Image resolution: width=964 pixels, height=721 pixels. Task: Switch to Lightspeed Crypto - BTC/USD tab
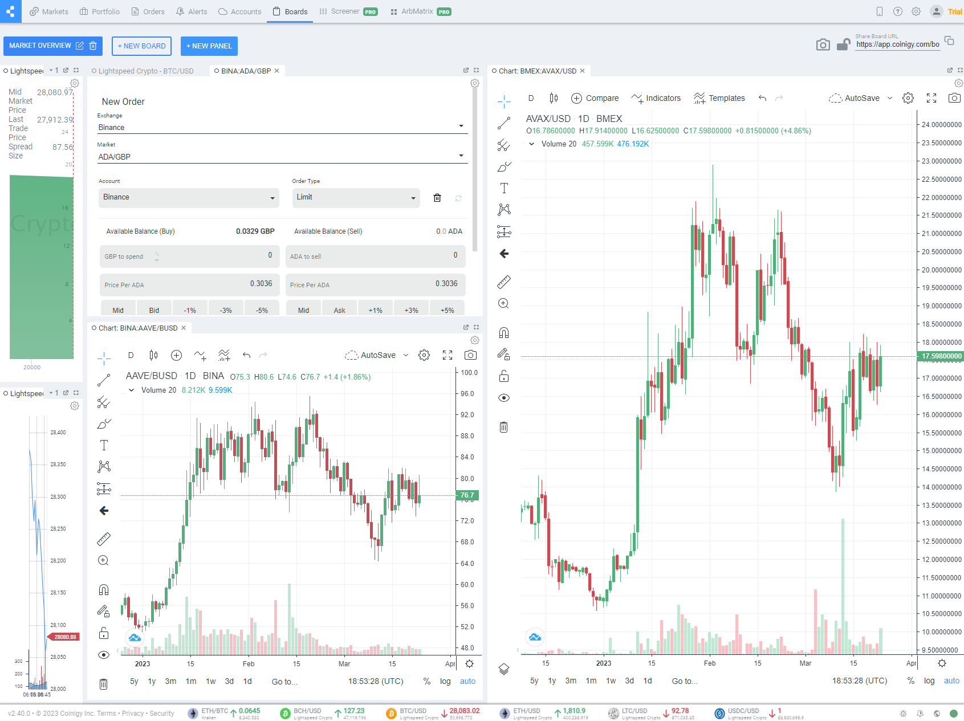tap(146, 71)
